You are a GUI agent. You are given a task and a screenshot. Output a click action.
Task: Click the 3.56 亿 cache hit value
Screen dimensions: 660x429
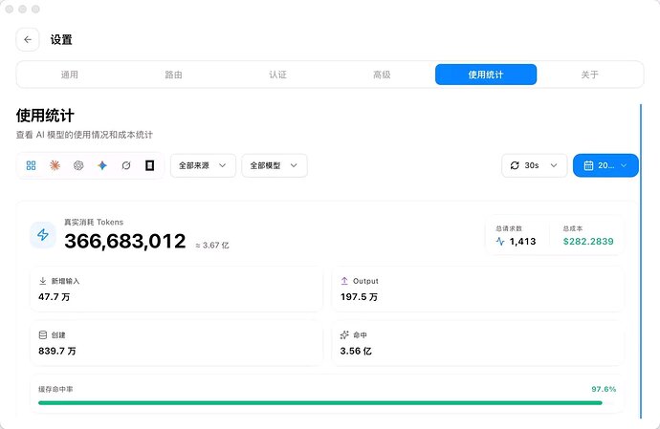click(356, 352)
